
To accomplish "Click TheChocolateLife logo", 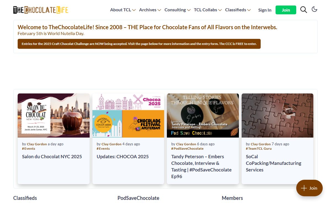I will tap(41, 10).
